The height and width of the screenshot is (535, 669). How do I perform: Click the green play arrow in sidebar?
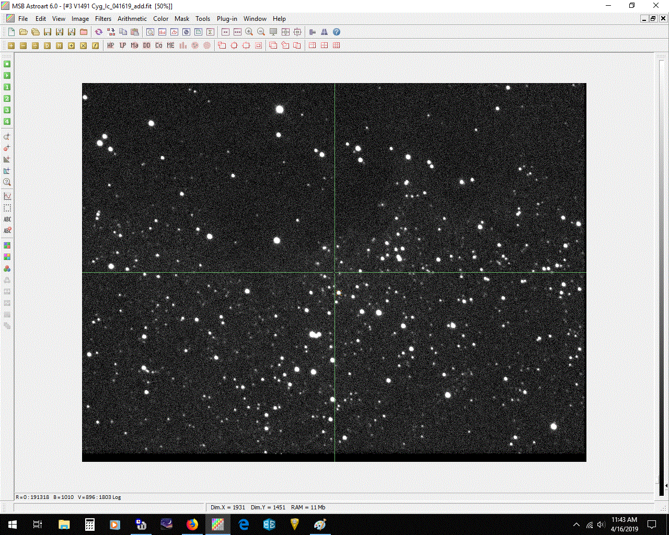7,76
